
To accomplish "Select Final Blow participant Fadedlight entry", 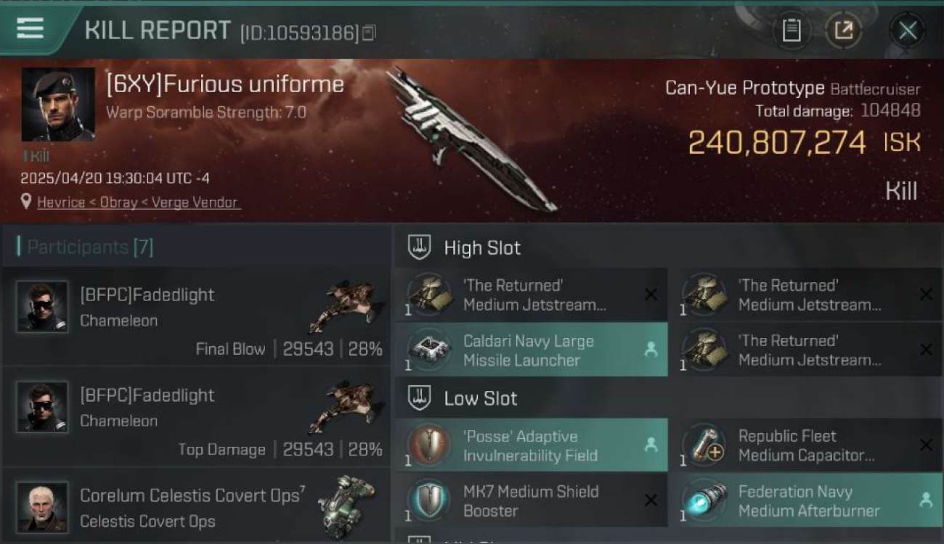I will point(196,319).
